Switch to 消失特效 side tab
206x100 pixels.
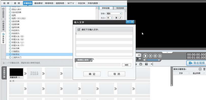[3, 38]
